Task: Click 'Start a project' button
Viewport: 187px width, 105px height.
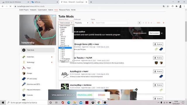Action: click(x=154, y=33)
